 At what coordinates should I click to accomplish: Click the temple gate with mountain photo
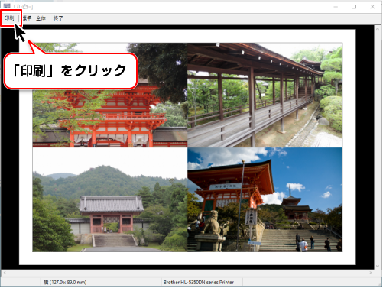[110, 199]
